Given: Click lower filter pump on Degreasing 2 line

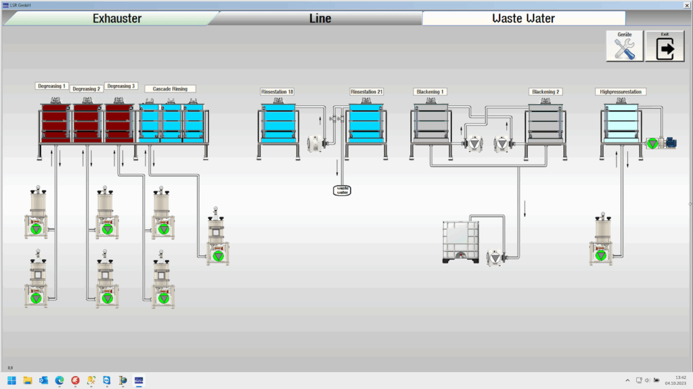Looking at the screenshot, I should pyautogui.click(x=107, y=279).
